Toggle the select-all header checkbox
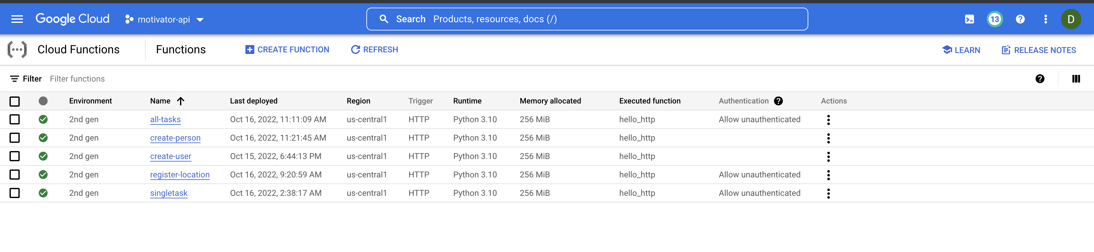Image resolution: width=1094 pixels, height=252 pixels. tap(14, 101)
